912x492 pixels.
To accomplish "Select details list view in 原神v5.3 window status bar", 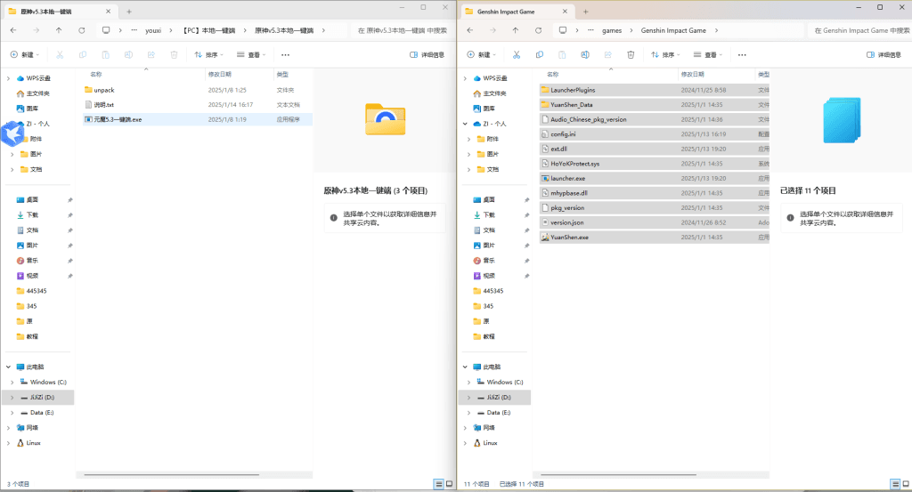I will [437, 484].
